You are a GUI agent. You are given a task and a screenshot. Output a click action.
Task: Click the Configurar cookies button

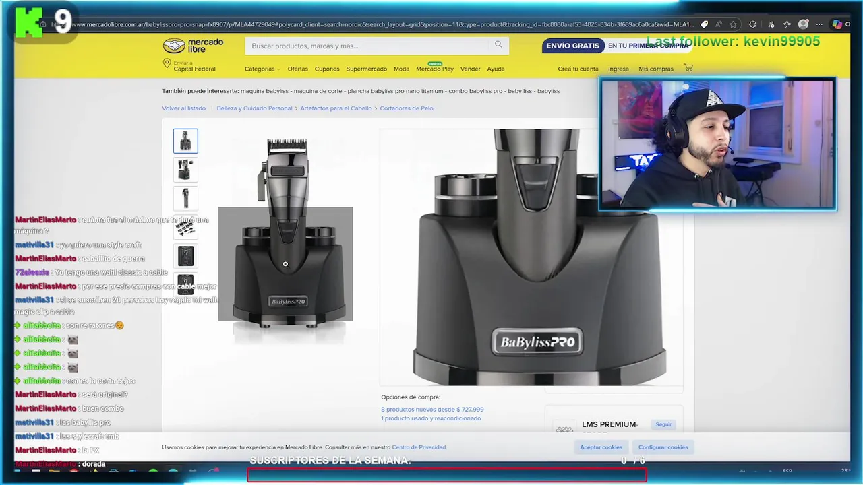[663, 447]
